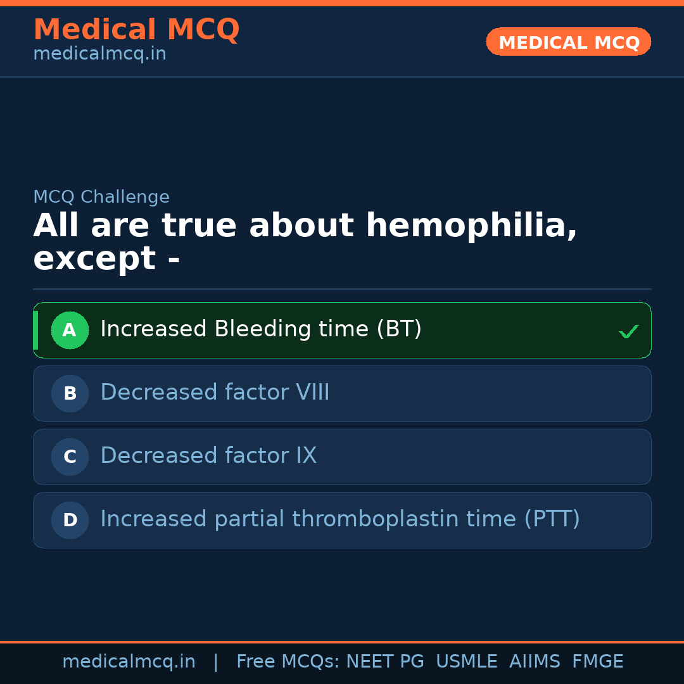Click the D letter circle badge
Screen dimensions: 684x684
[70, 520]
